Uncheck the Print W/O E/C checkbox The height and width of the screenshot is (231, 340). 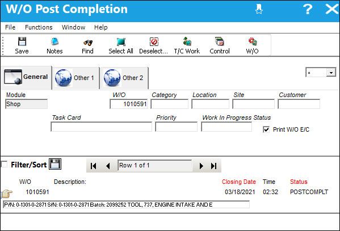pyautogui.click(x=266, y=129)
